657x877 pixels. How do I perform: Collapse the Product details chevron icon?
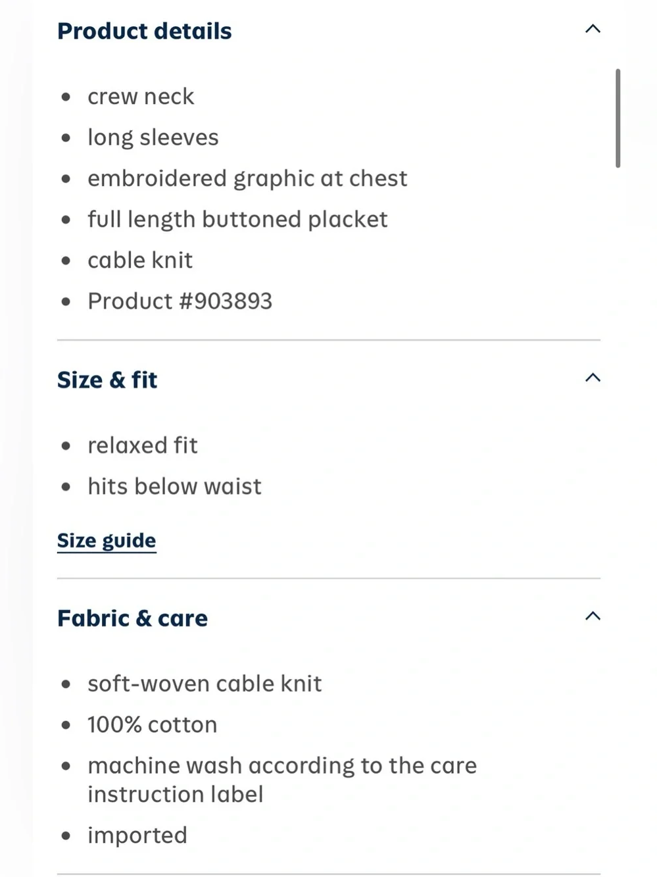(x=593, y=29)
